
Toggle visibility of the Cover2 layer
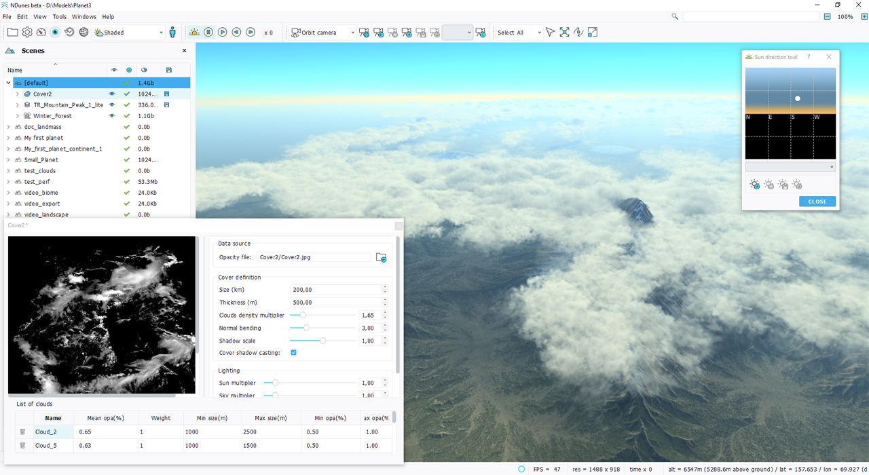click(x=112, y=94)
